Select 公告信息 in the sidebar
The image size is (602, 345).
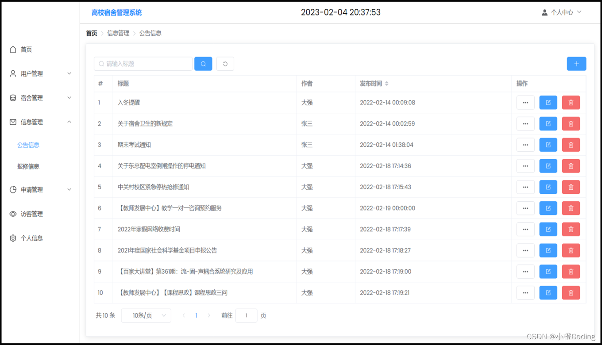(28, 145)
